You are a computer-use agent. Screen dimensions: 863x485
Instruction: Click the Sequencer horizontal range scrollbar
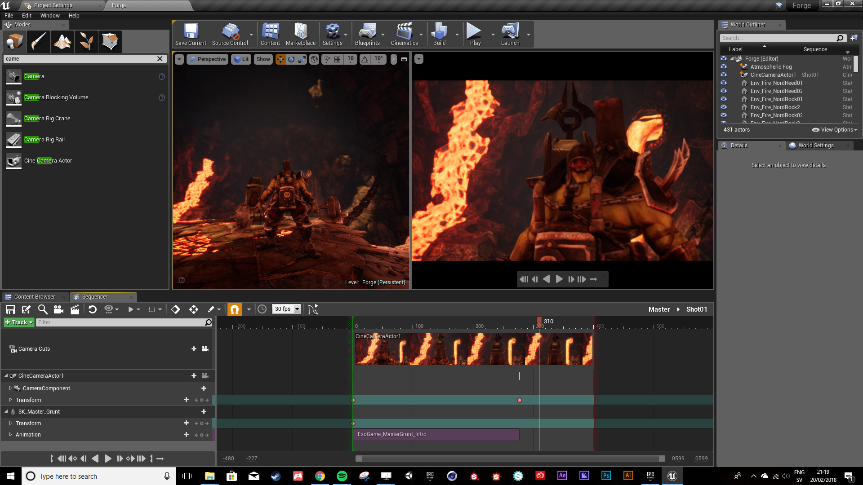coord(510,459)
